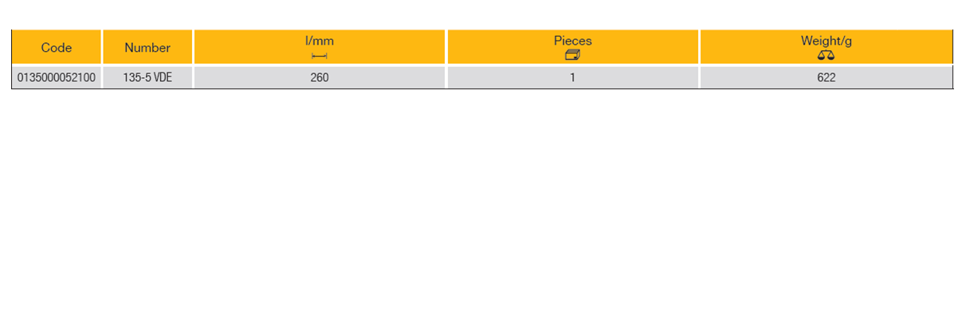
Task: Click the length measurement icon under l/mm
Action: coord(320,56)
